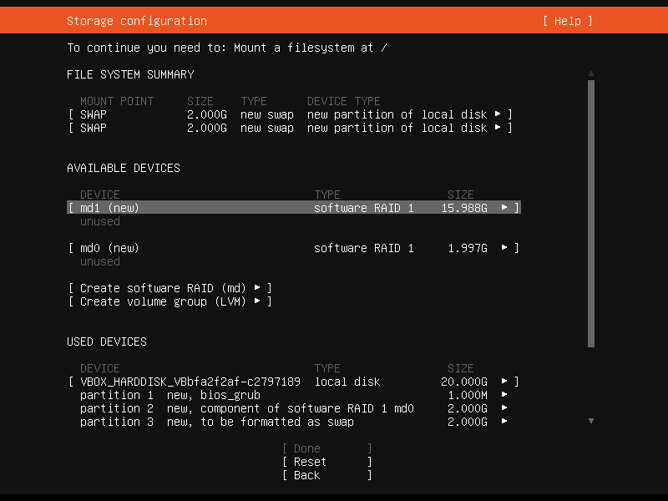Open VBOX_HARDDISK 20.000G submenu arrow
Screen dimensions: 668x501
(504, 382)
